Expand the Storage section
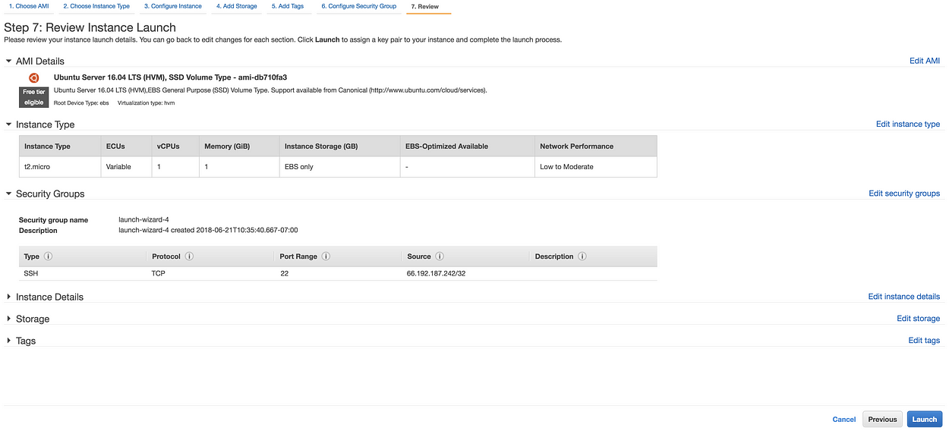This screenshot has width=949, height=431. (9, 319)
